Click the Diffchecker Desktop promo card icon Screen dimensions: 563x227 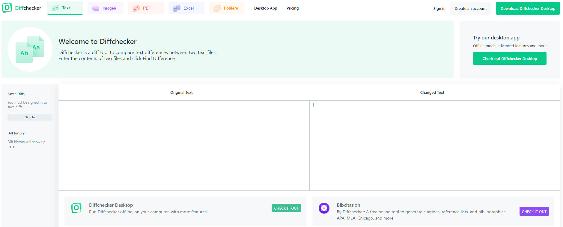coord(76,208)
